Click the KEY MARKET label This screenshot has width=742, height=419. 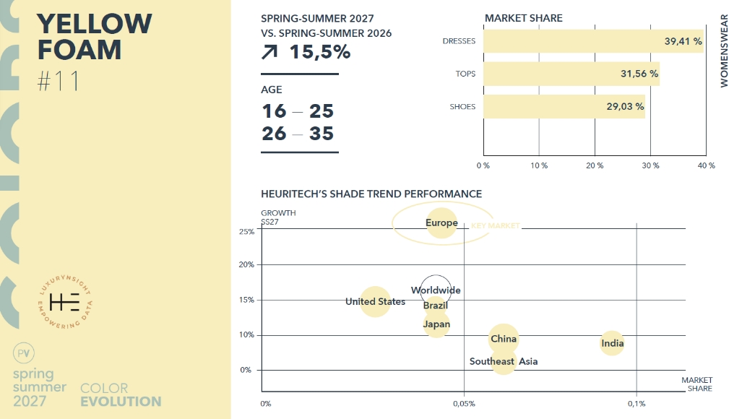496,226
